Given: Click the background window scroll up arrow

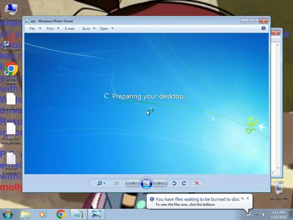Looking at the screenshot, I should 278,45.
